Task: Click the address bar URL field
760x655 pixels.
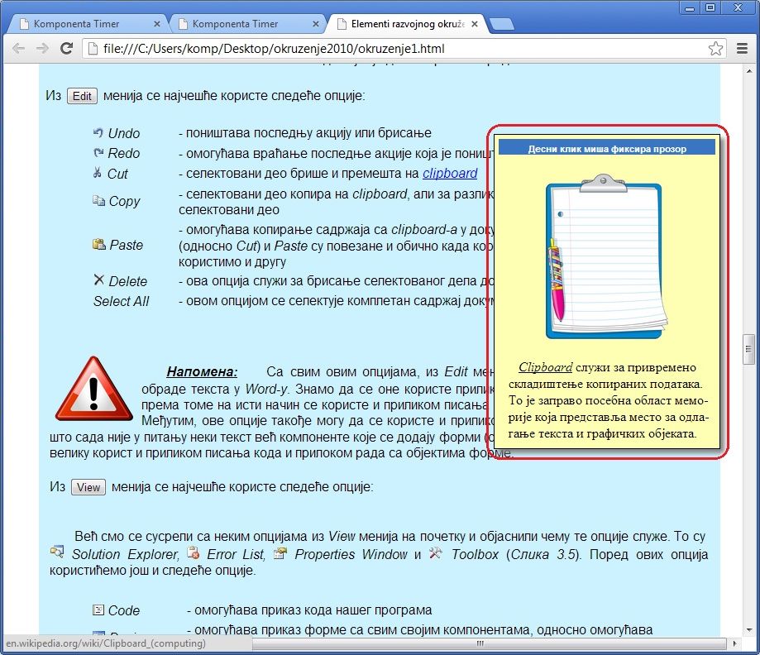Action: click(x=397, y=49)
